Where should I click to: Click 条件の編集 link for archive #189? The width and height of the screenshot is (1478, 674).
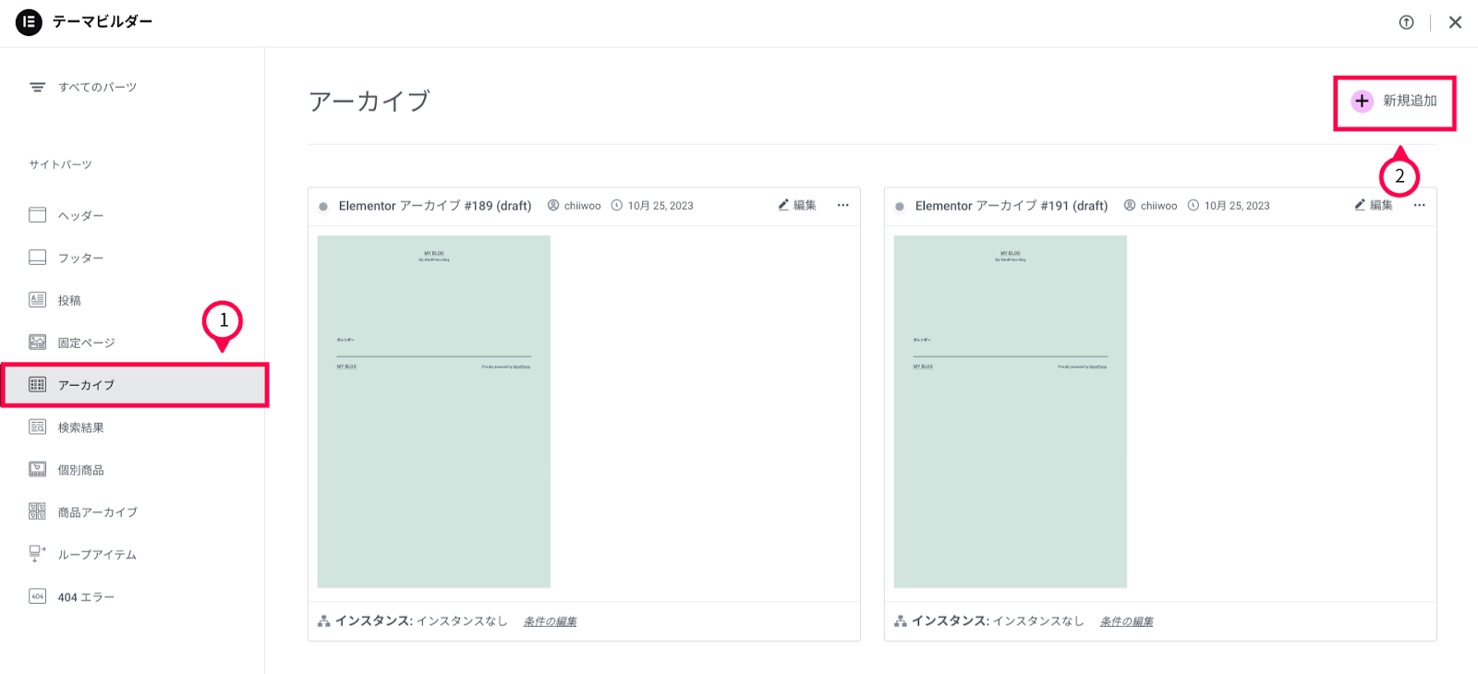pos(550,621)
